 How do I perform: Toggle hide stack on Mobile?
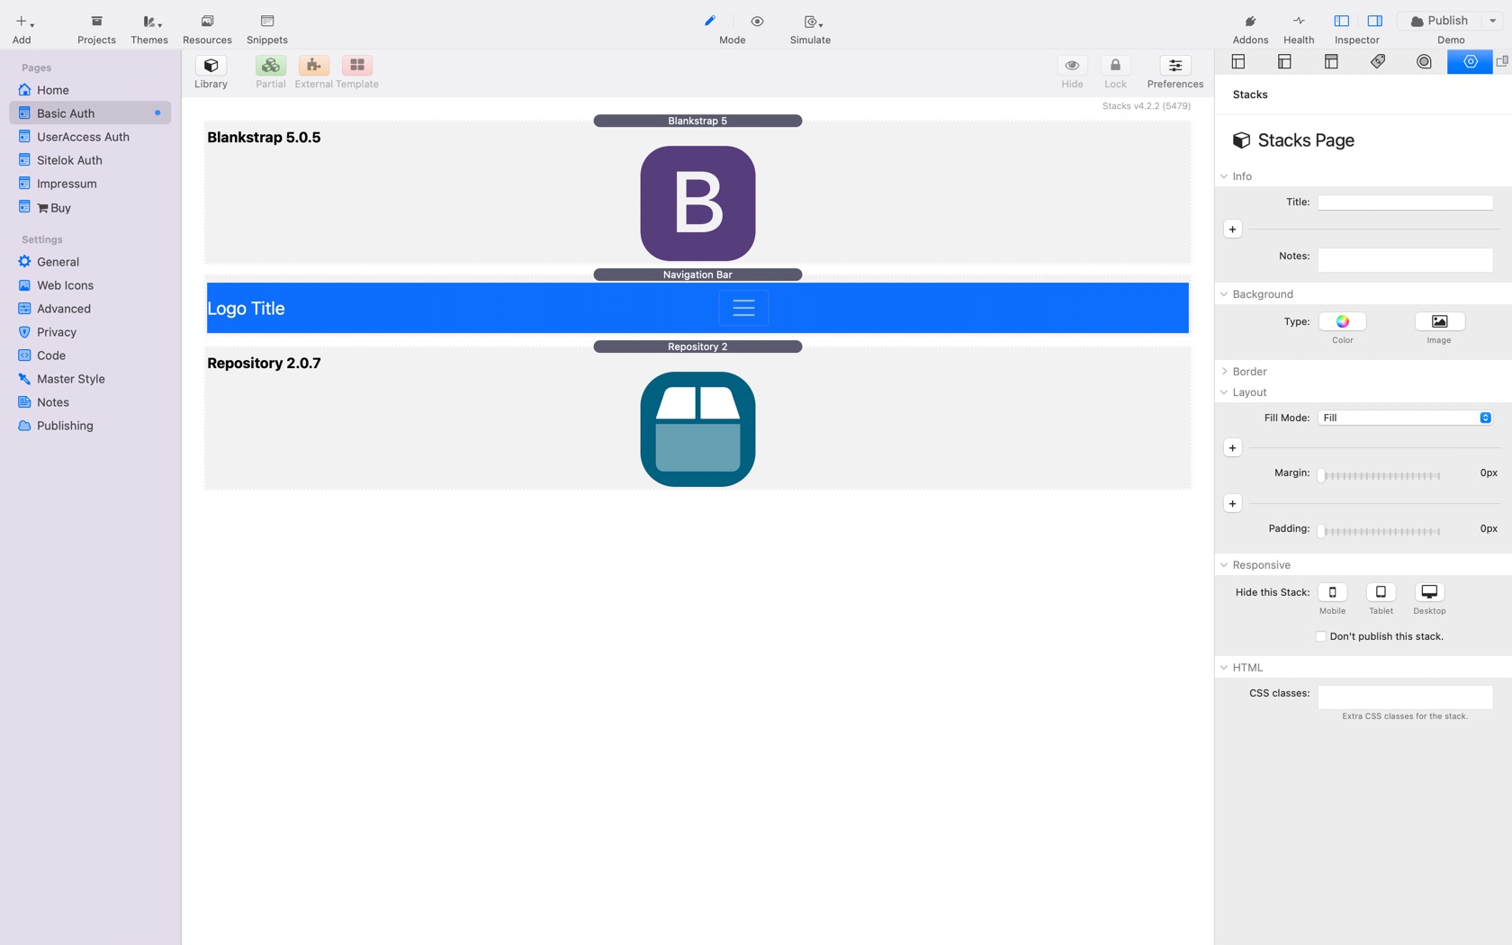click(x=1332, y=592)
